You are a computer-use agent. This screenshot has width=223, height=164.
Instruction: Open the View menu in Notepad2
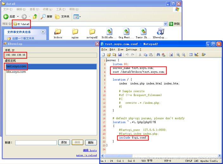pos(120,49)
